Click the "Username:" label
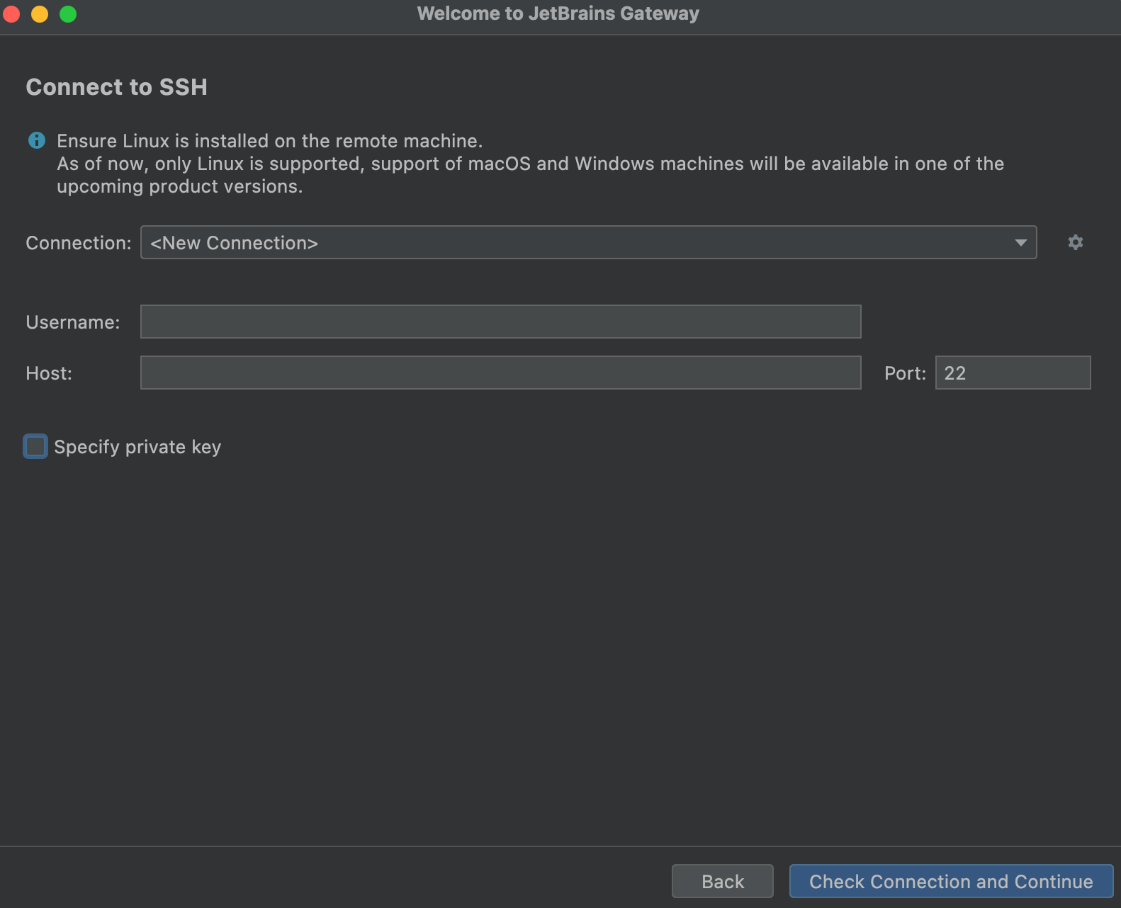The image size is (1121, 908). coord(73,322)
